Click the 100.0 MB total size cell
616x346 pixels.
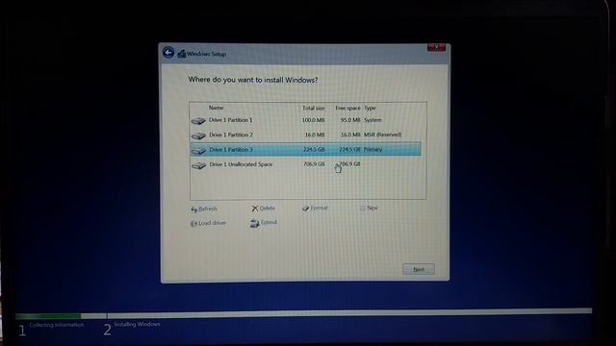pyautogui.click(x=313, y=120)
